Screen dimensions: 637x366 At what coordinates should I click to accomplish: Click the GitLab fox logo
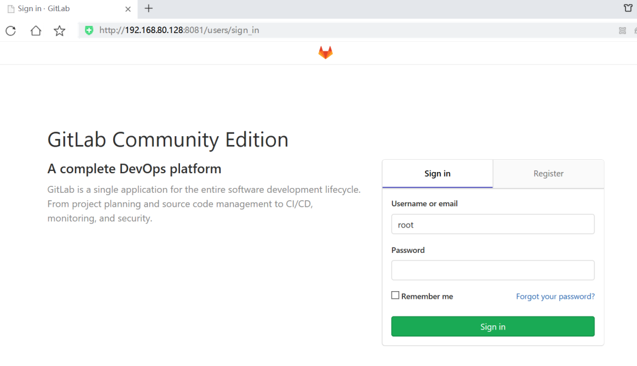[326, 52]
